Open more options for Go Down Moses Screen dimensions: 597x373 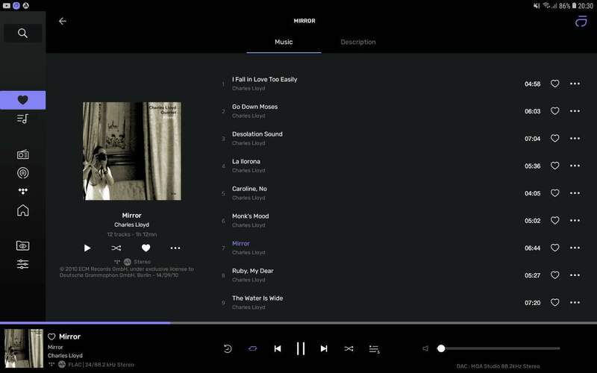pyautogui.click(x=575, y=111)
